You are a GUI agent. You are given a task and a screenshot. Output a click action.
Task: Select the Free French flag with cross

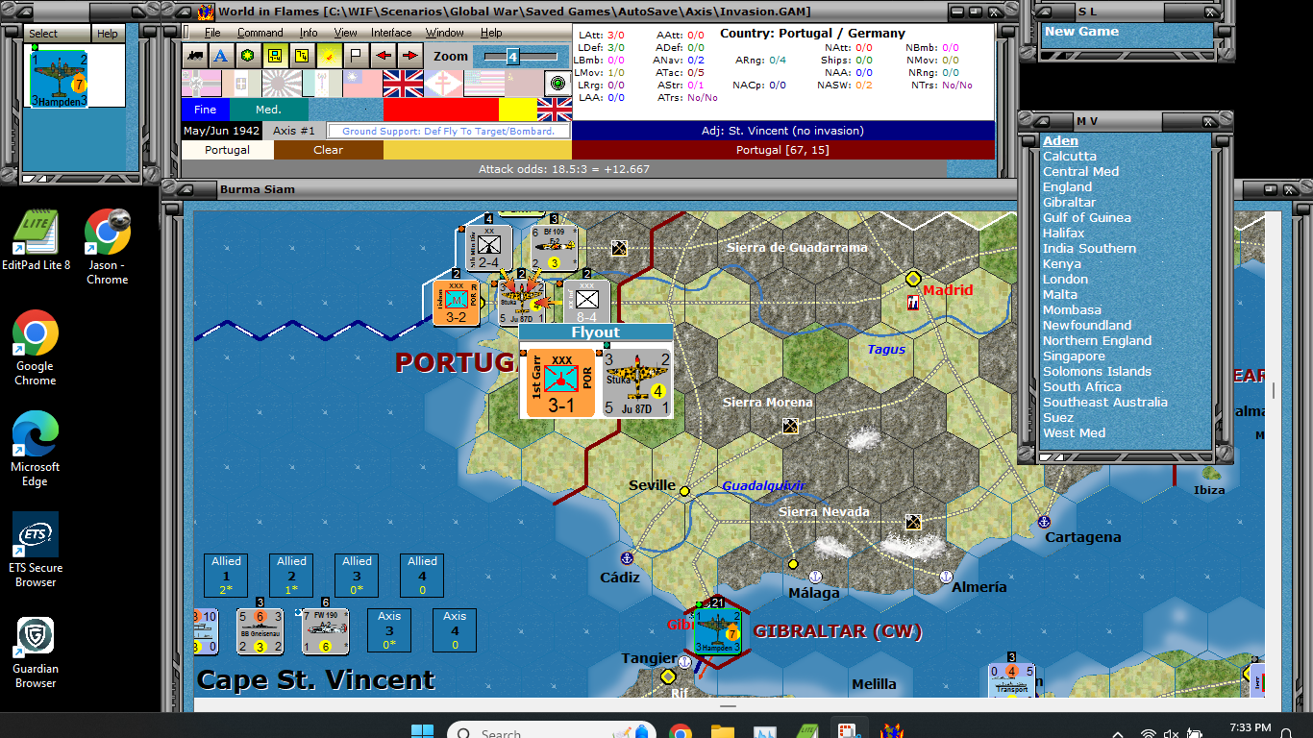(x=443, y=84)
